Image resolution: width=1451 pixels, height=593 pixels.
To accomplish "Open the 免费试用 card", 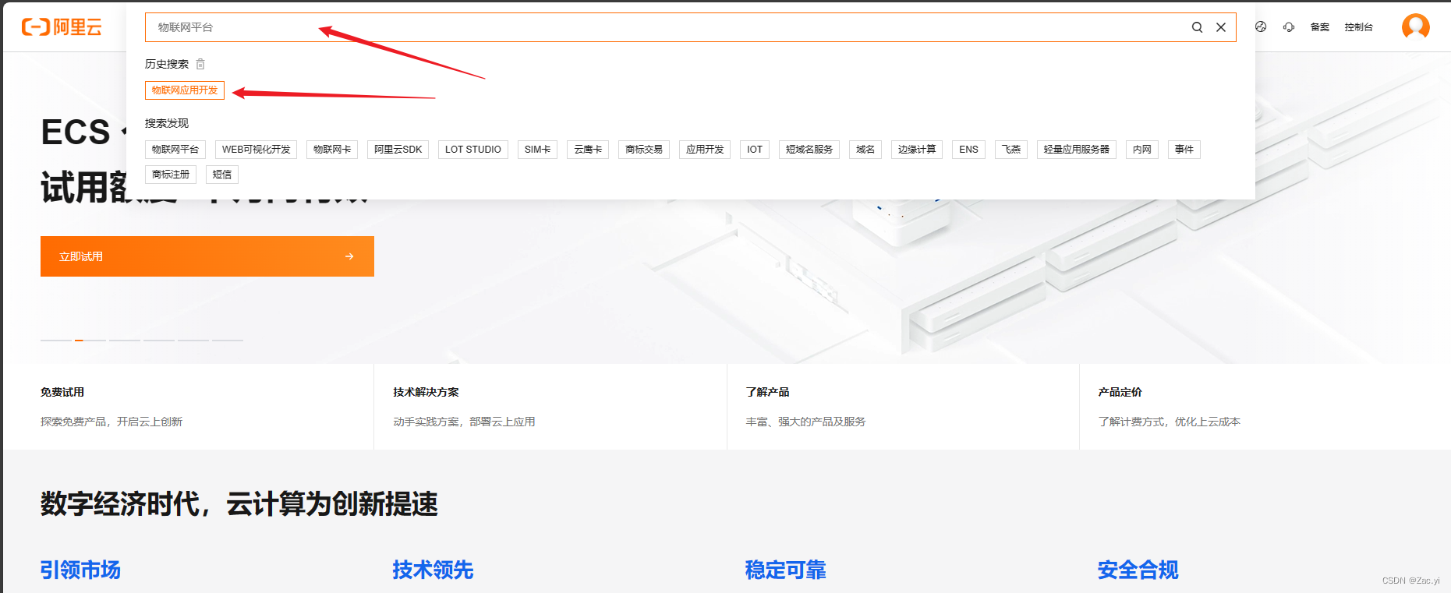I will click(188, 407).
